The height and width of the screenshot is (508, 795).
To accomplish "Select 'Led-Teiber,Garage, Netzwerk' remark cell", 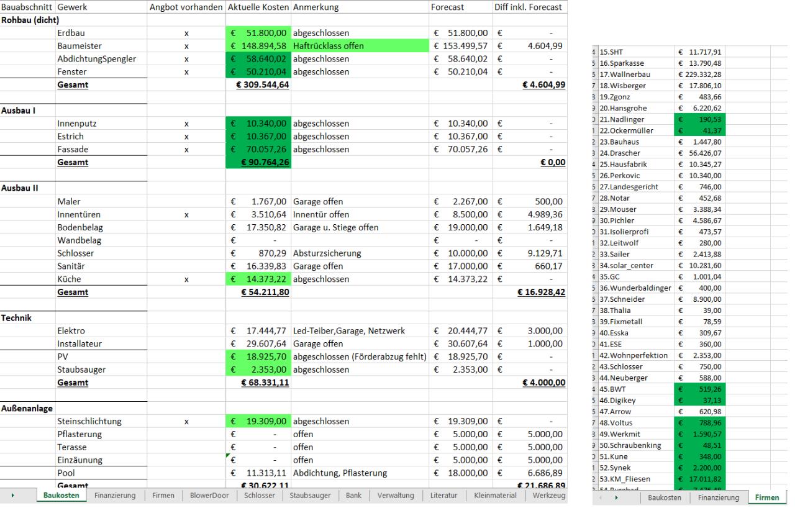I will (x=360, y=332).
